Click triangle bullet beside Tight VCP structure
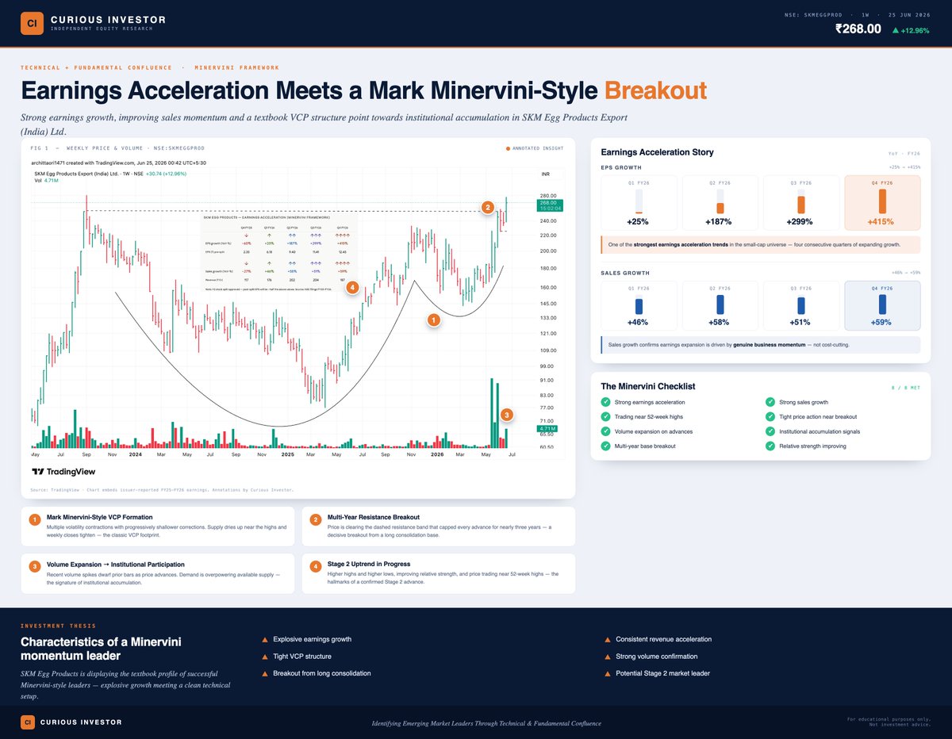952x739 pixels. [x=264, y=657]
